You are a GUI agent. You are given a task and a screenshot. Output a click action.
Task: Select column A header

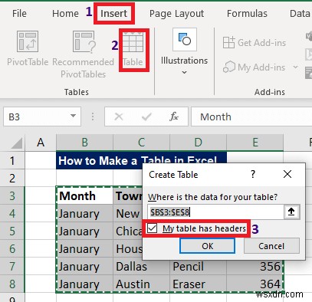[x=41, y=143]
